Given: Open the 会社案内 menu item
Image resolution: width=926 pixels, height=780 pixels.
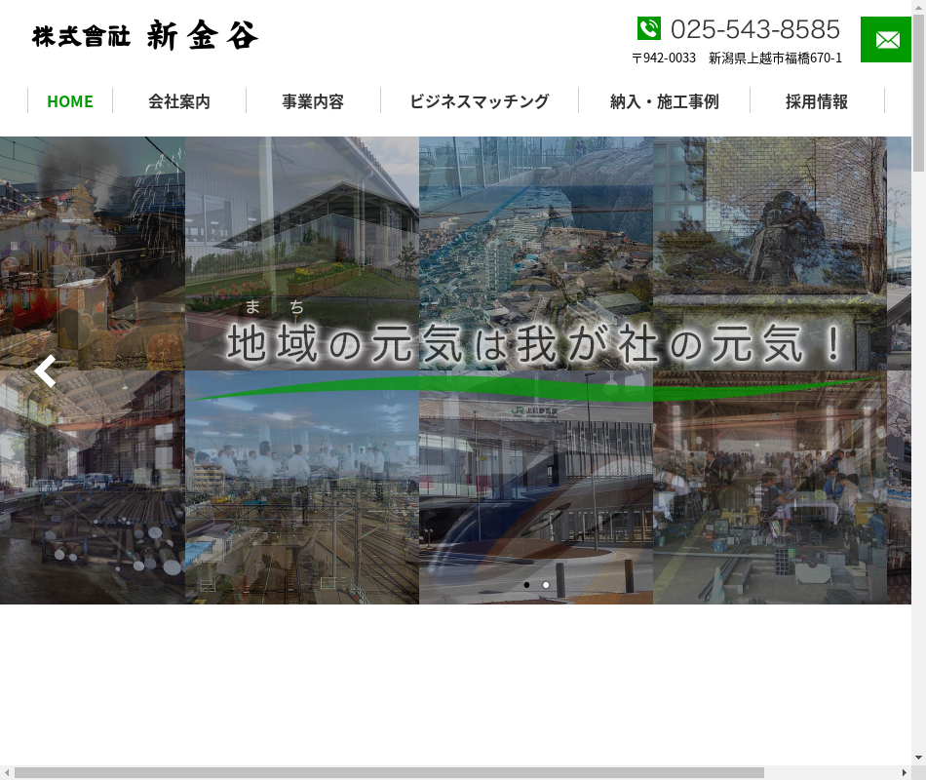Looking at the screenshot, I should tap(179, 101).
